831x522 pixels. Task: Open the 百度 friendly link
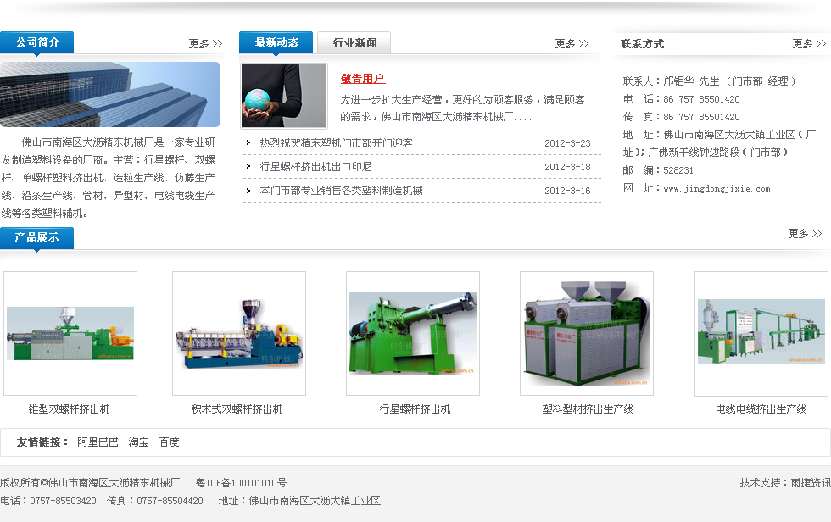click(169, 442)
